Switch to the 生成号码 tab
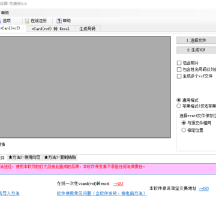The width and height of the screenshot is (216, 216). [88, 29]
